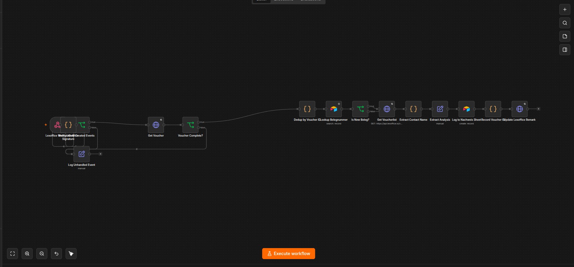Open the Get Voucher HTTP node

pyautogui.click(x=156, y=125)
